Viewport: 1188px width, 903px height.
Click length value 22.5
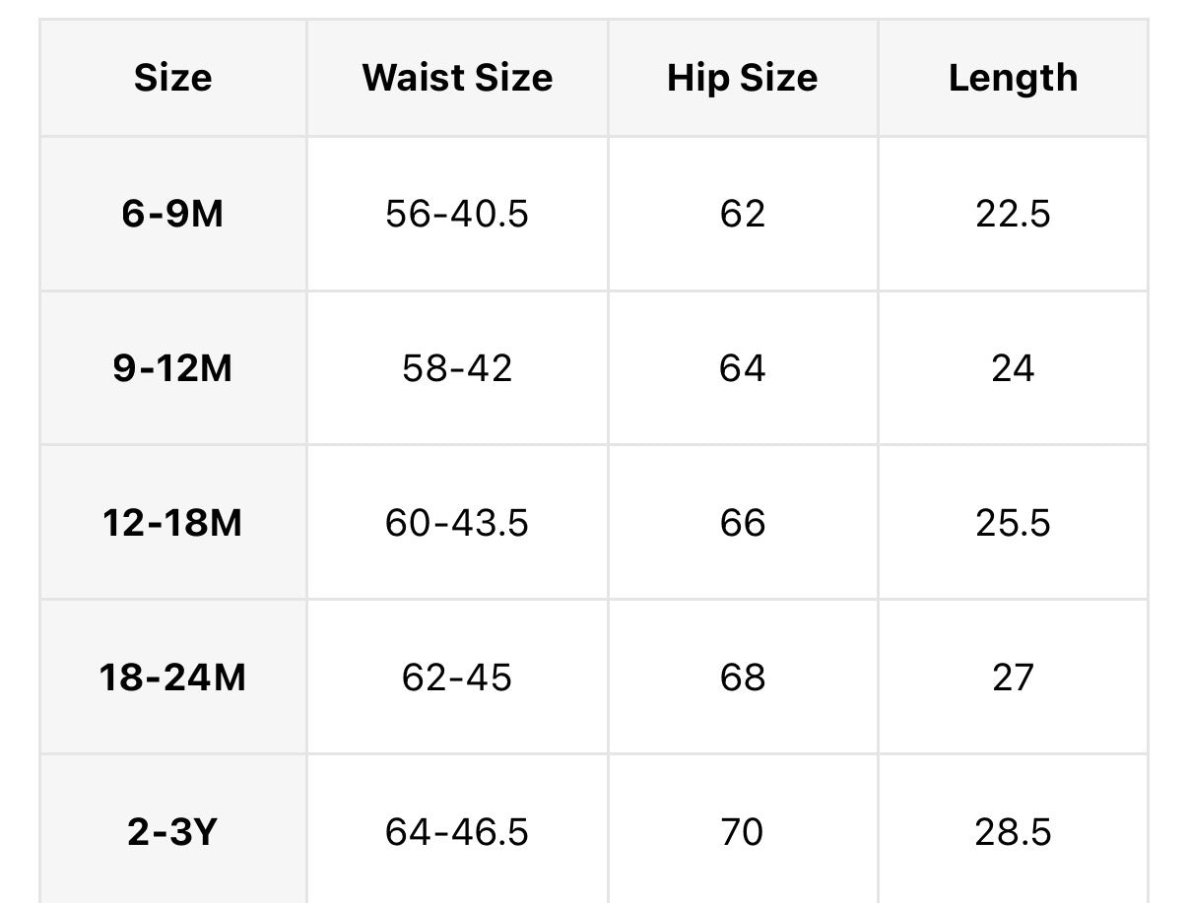click(x=1013, y=214)
